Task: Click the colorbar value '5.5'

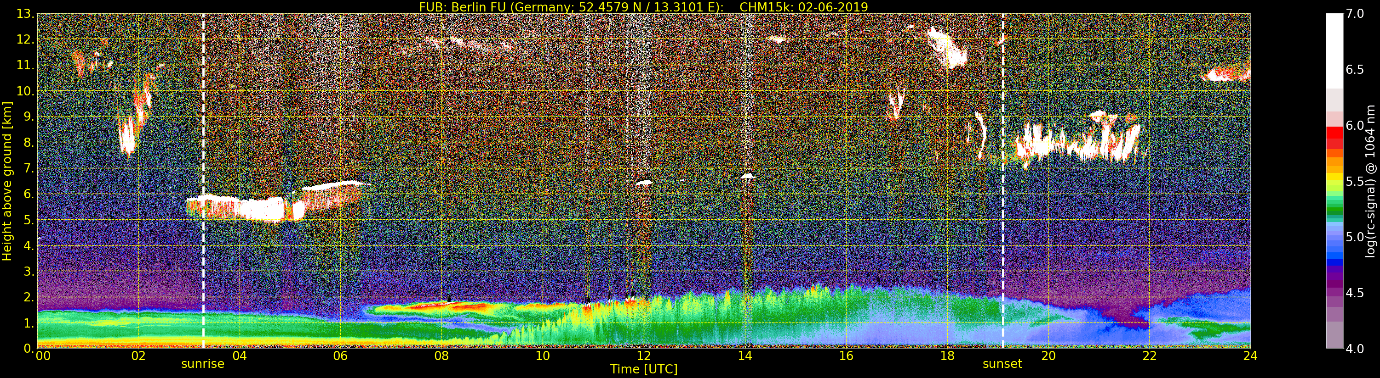Action: pyautogui.click(x=1355, y=181)
